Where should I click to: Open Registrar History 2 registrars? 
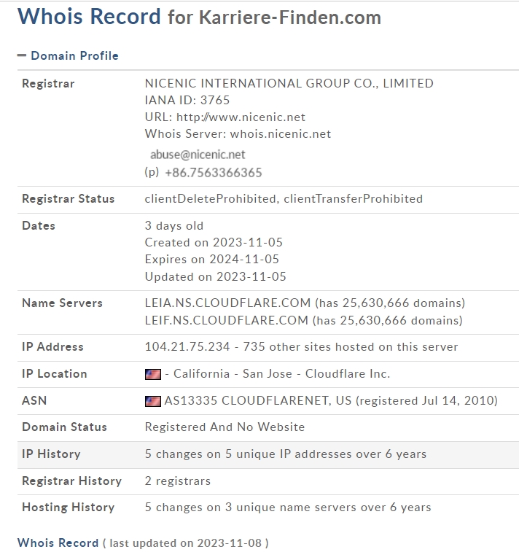[178, 481]
